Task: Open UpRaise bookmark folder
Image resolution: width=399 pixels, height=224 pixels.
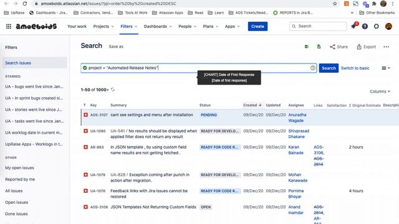Action: pyautogui.click(x=14, y=12)
